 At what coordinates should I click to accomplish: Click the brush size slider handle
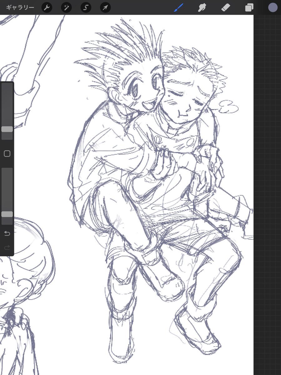pos(7,129)
